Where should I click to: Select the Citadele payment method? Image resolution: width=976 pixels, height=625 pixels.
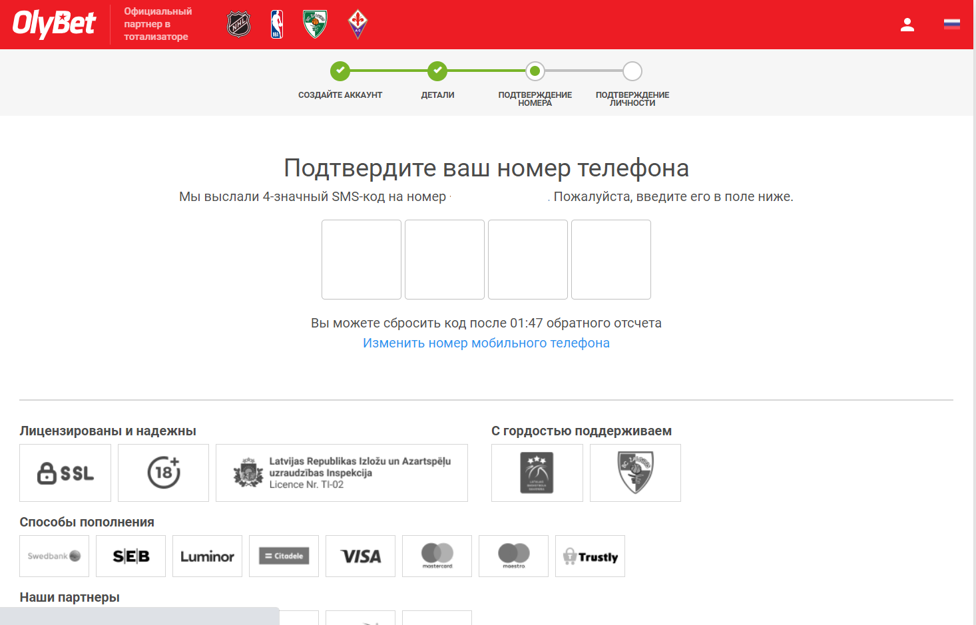coord(284,556)
